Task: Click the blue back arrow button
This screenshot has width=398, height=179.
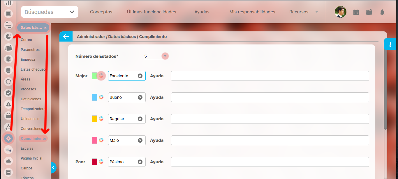Action: [x=66, y=37]
